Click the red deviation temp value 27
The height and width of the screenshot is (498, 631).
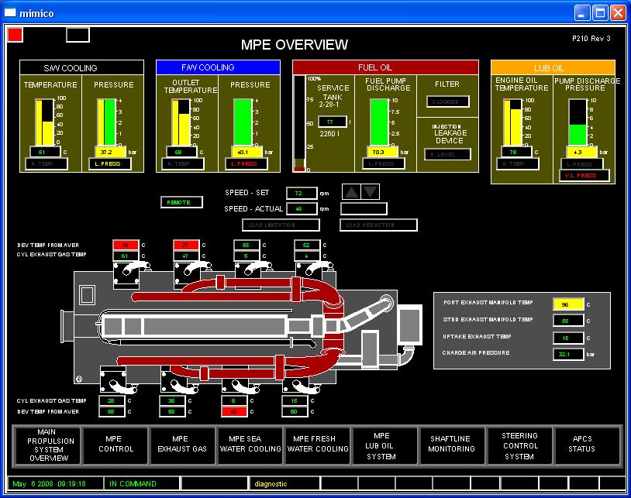click(186, 245)
